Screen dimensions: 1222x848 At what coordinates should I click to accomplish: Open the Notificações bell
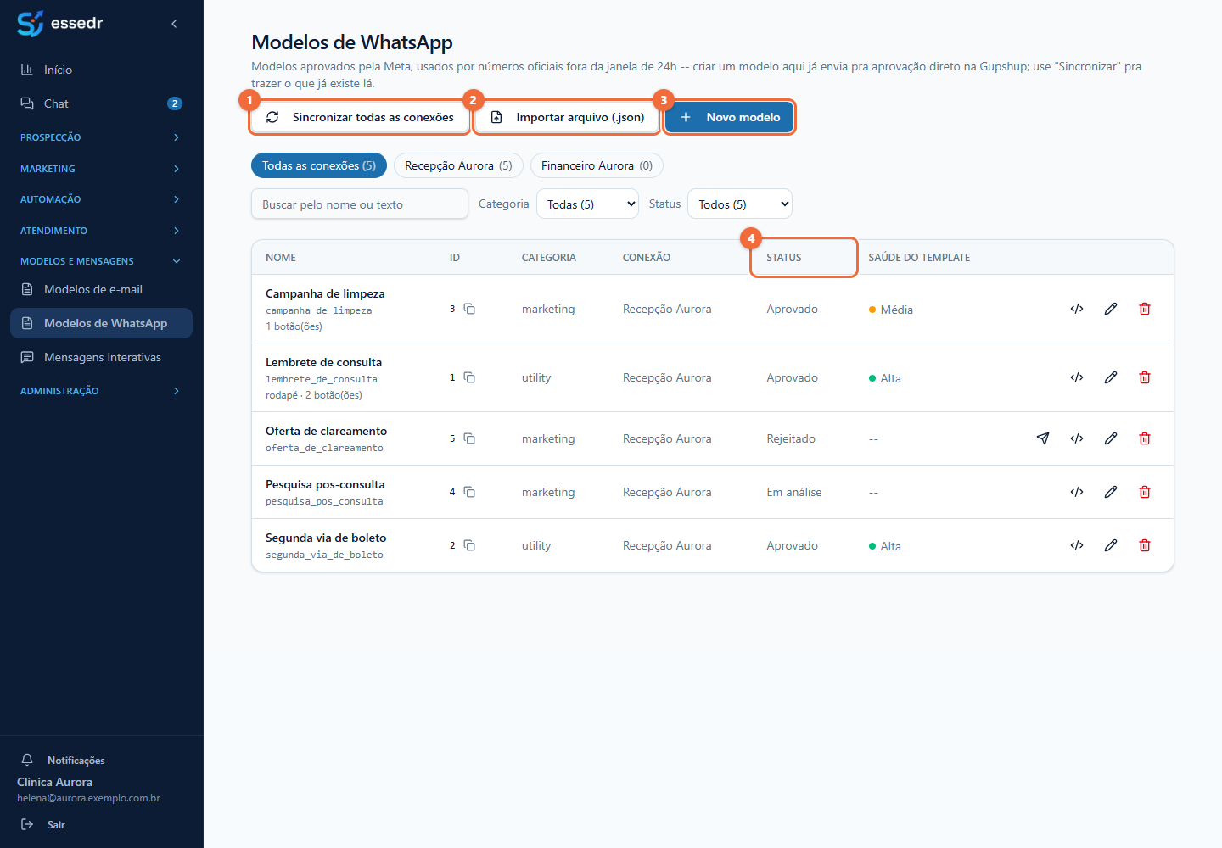click(x=27, y=760)
